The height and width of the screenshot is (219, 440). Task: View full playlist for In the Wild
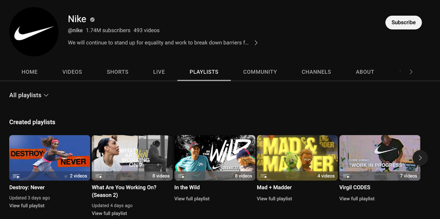click(x=192, y=199)
